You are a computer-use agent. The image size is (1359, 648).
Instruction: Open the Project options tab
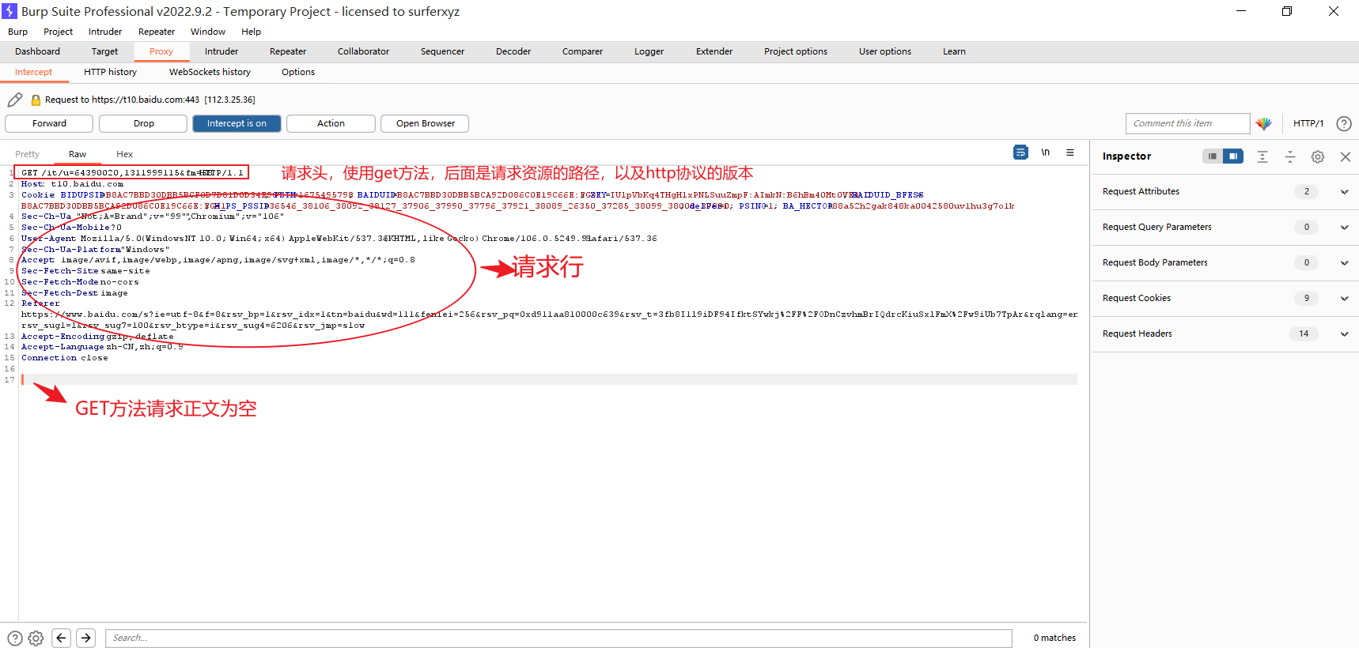(x=796, y=51)
